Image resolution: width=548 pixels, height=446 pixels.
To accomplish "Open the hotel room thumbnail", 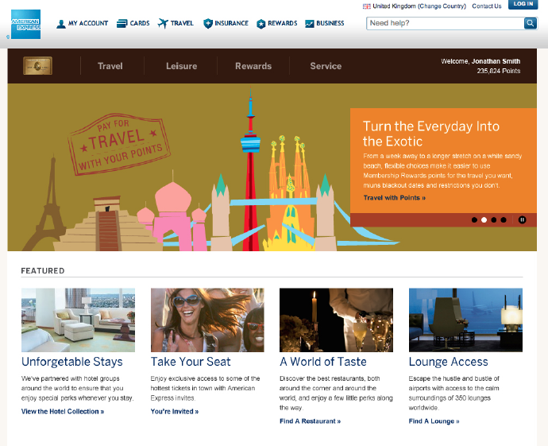I will click(x=78, y=320).
